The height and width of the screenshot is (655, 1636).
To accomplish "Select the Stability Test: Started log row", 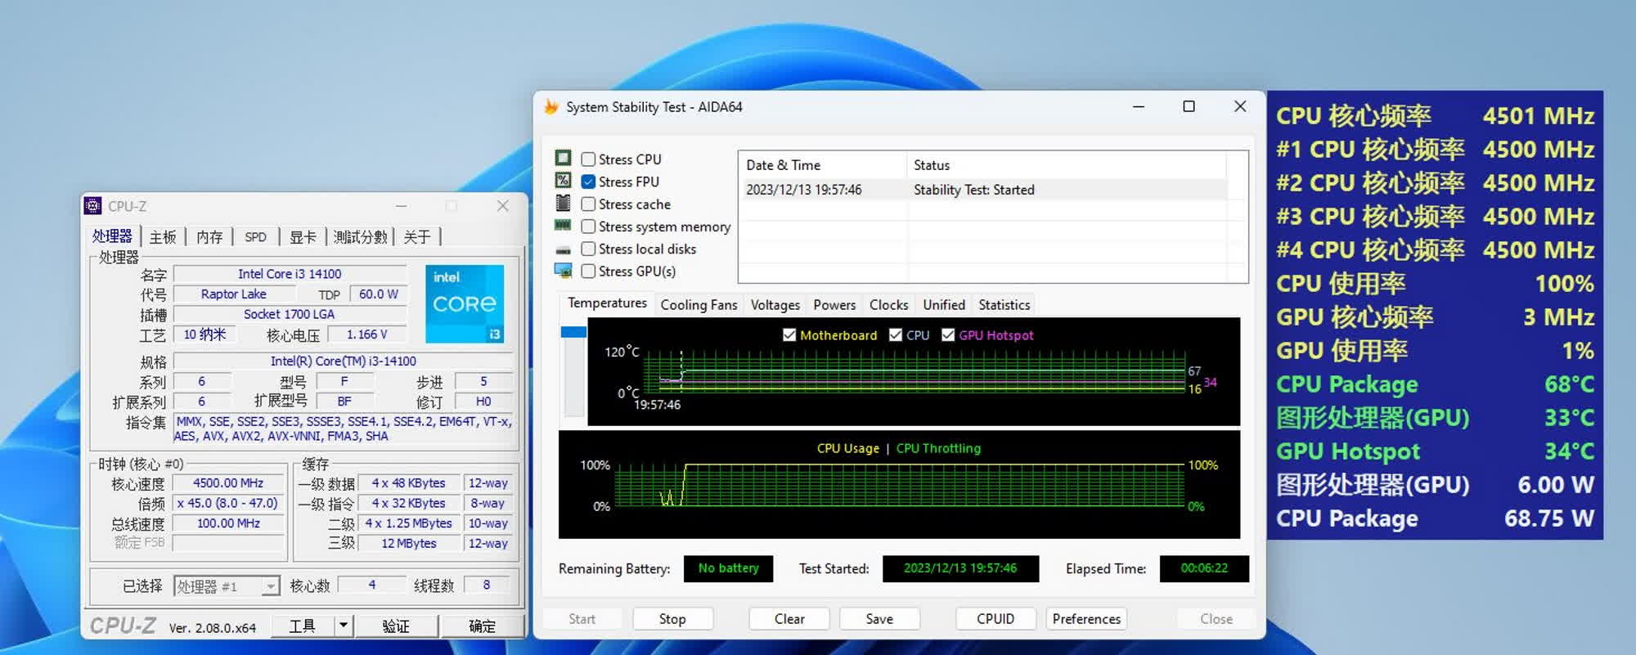I will (982, 190).
